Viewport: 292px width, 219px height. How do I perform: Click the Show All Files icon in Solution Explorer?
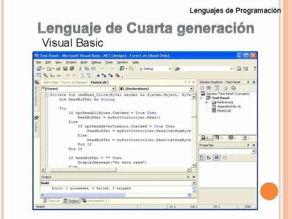click(225, 88)
